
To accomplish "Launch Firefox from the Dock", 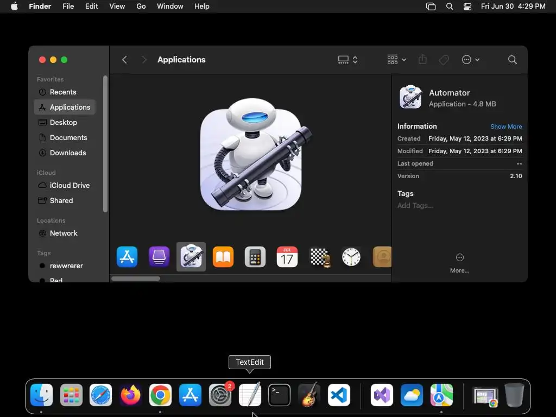I will tap(130, 395).
